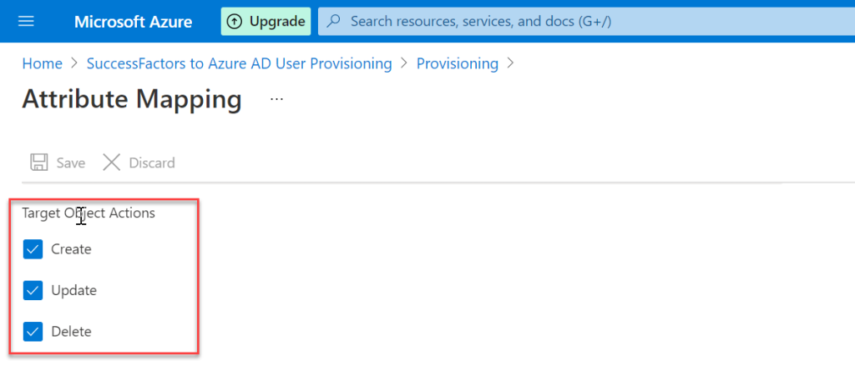Click chevron after SuccessFactors breadcrumb
Image resolution: width=855 pixels, height=366 pixels.
point(404,63)
